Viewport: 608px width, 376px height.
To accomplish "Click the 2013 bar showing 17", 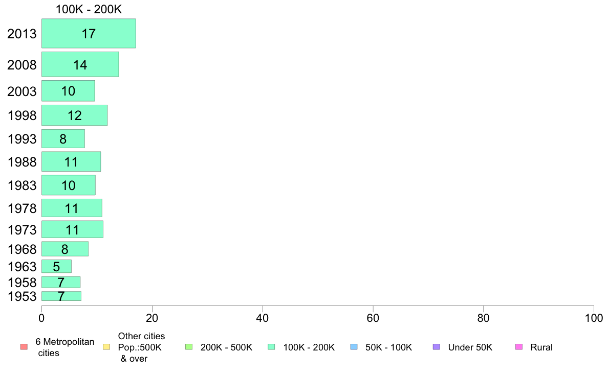I will [89, 33].
